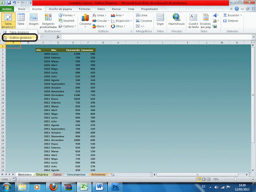Add a SmartArt graphic

[x=66, y=20]
